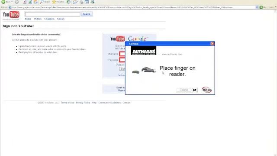The image size is (277, 156).
Task: Click the YouTube, LLC copyright text
Action: tap(48, 103)
